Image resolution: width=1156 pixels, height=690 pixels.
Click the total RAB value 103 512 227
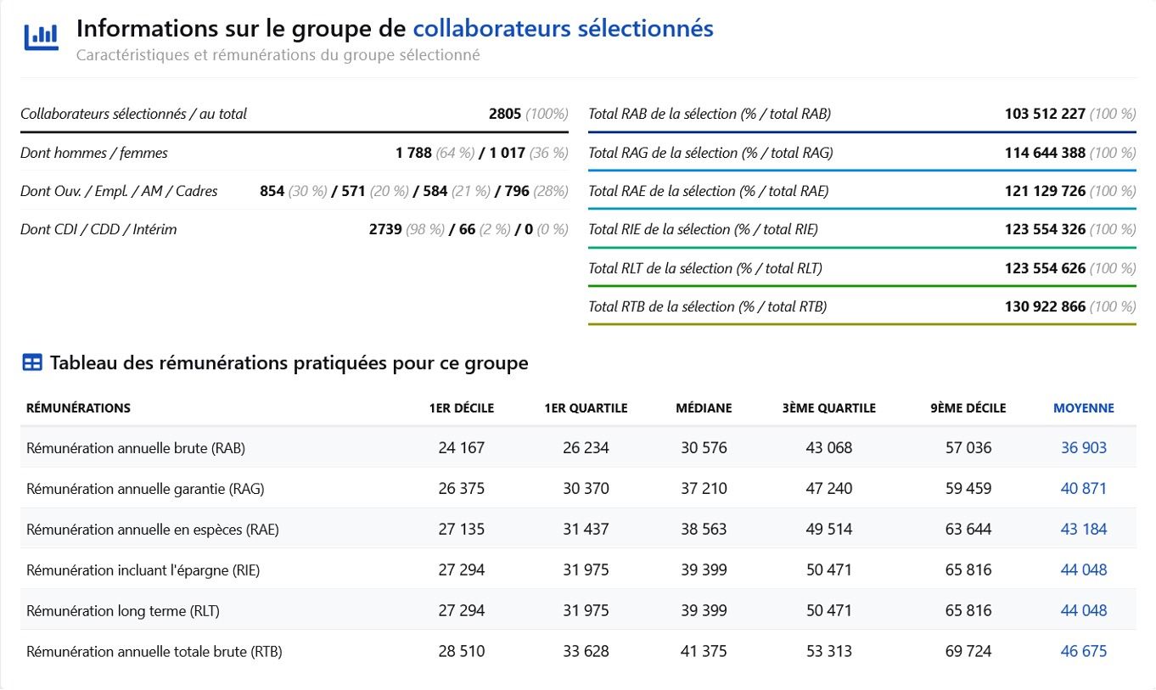(x=1045, y=114)
